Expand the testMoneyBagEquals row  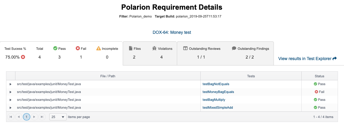10,92
